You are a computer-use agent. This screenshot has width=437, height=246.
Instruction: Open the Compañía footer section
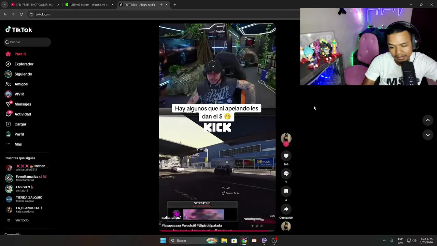pyautogui.click(x=13, y=235)
